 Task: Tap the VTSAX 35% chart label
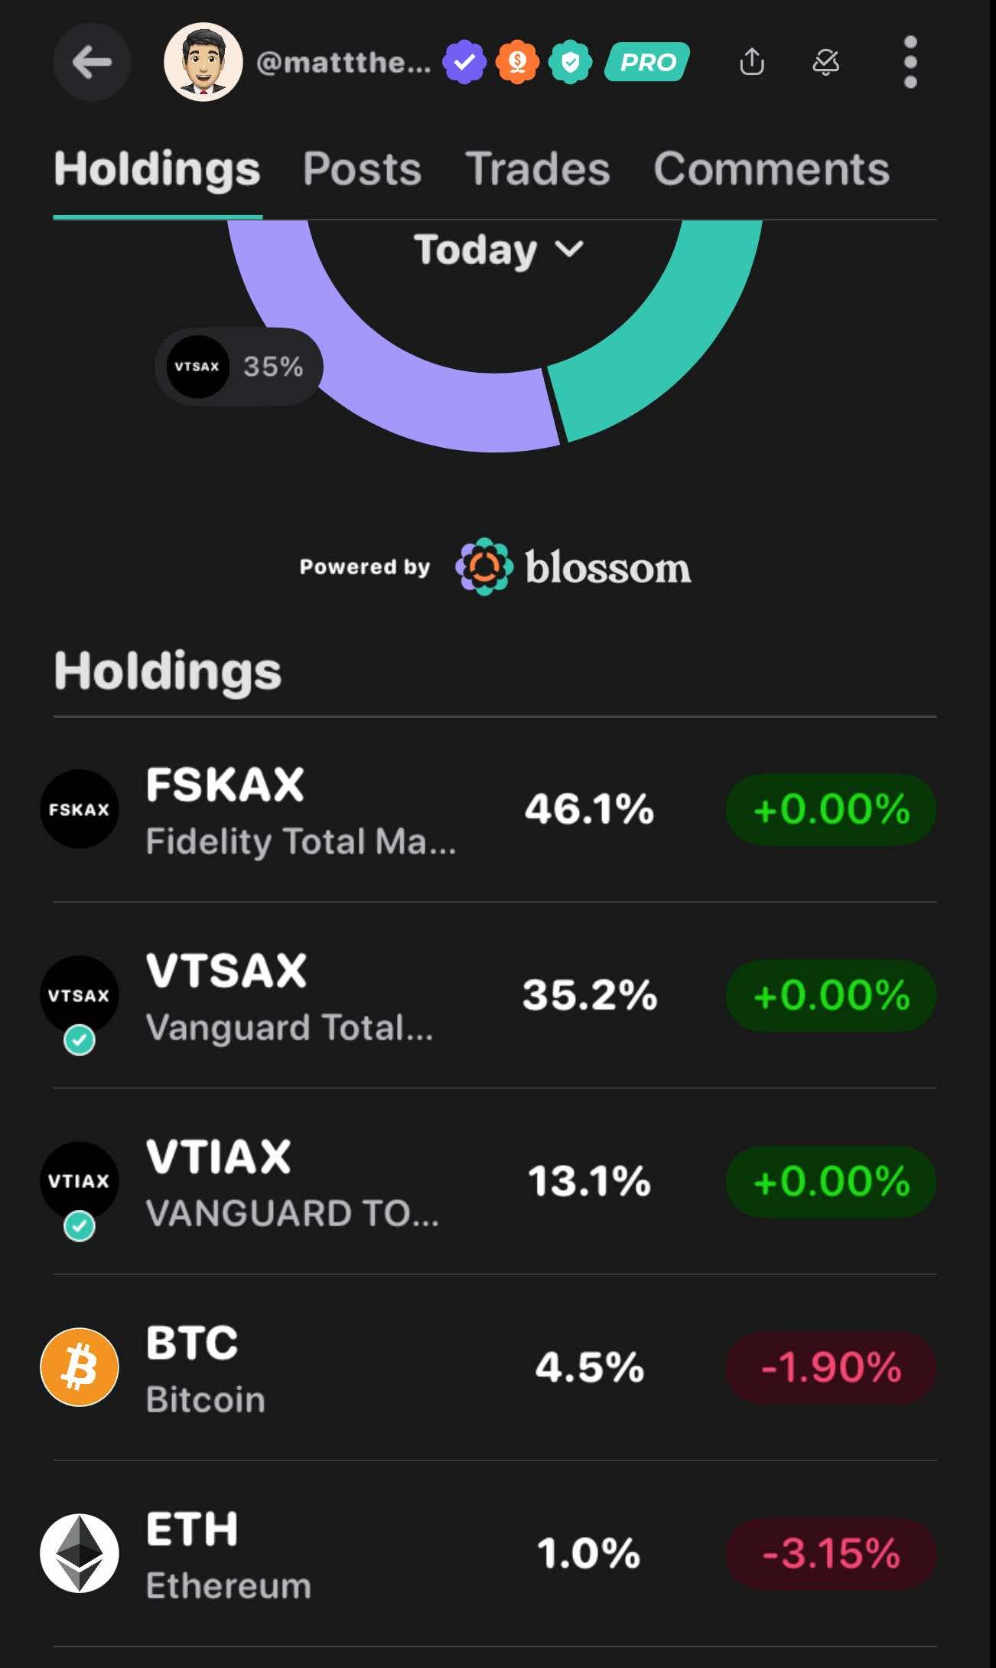click(239, 367)
